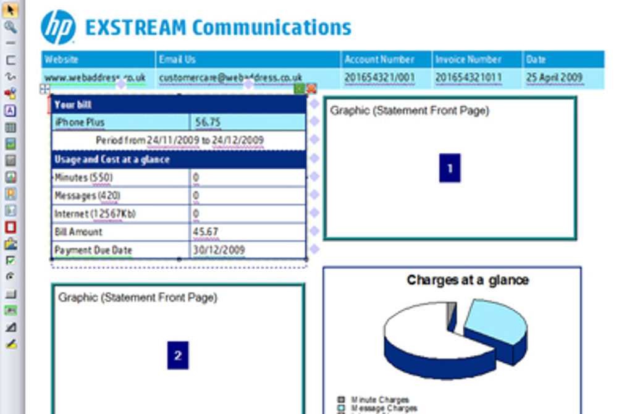Pick the straight line drawing tool
Screen dimensions: 619x414
[11, 43]
